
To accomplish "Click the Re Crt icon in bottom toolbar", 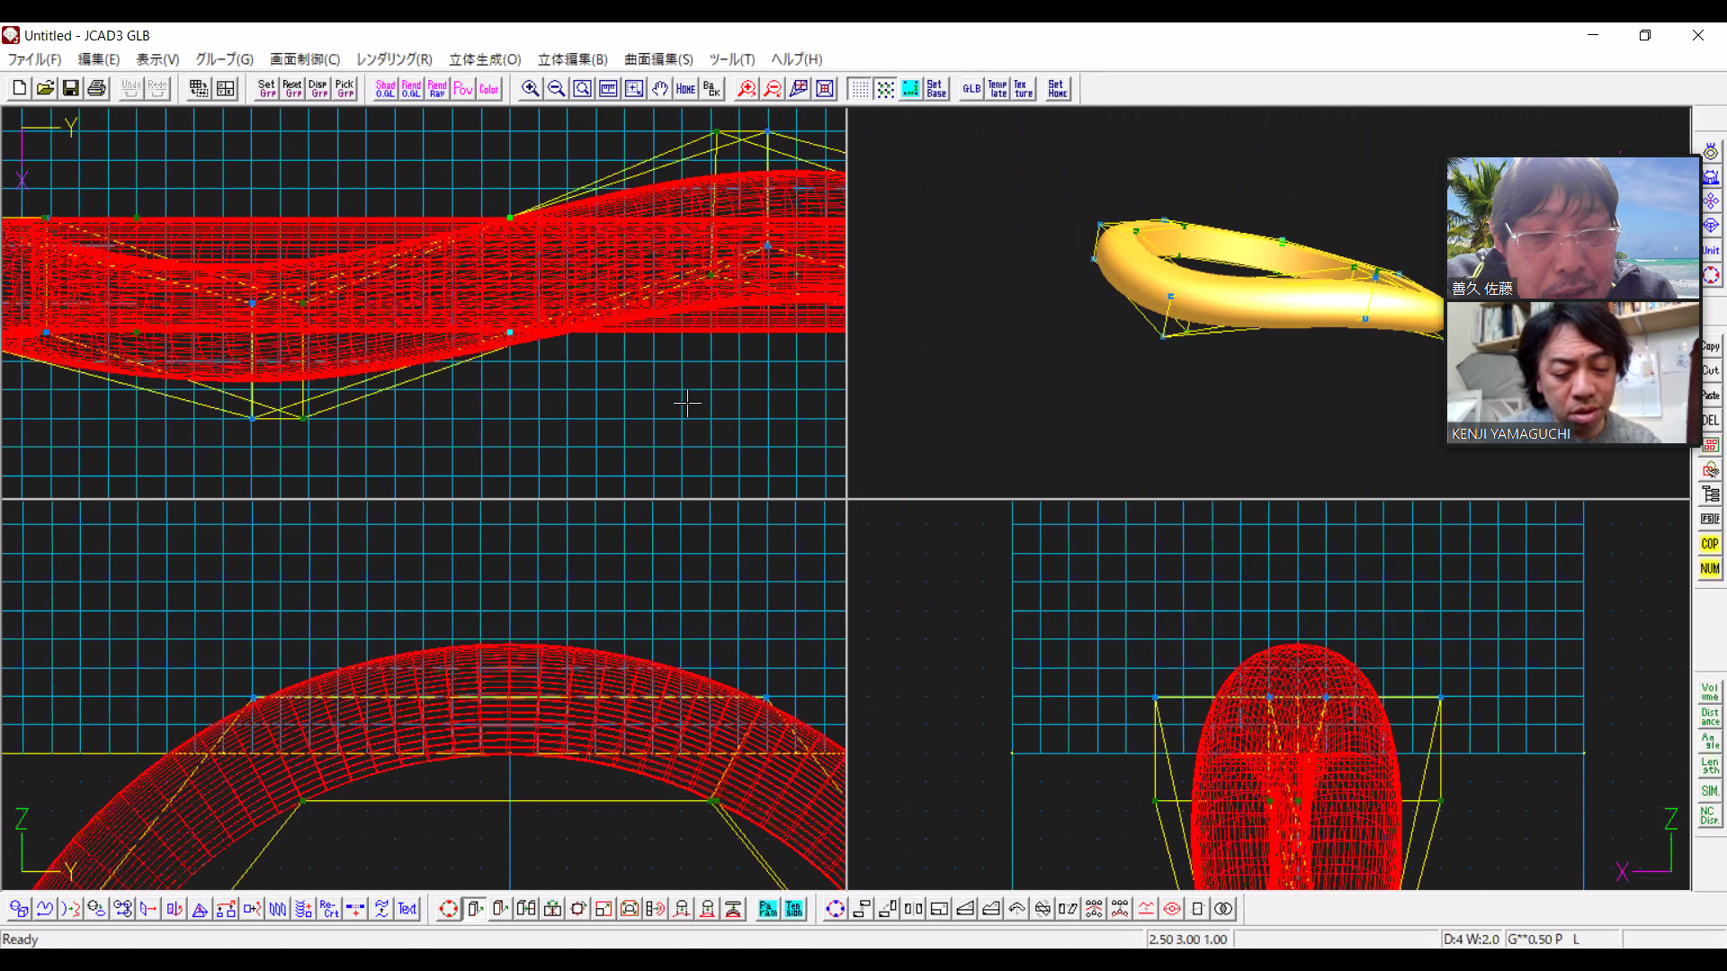I will pyautogui.click(x=329, y=909).
